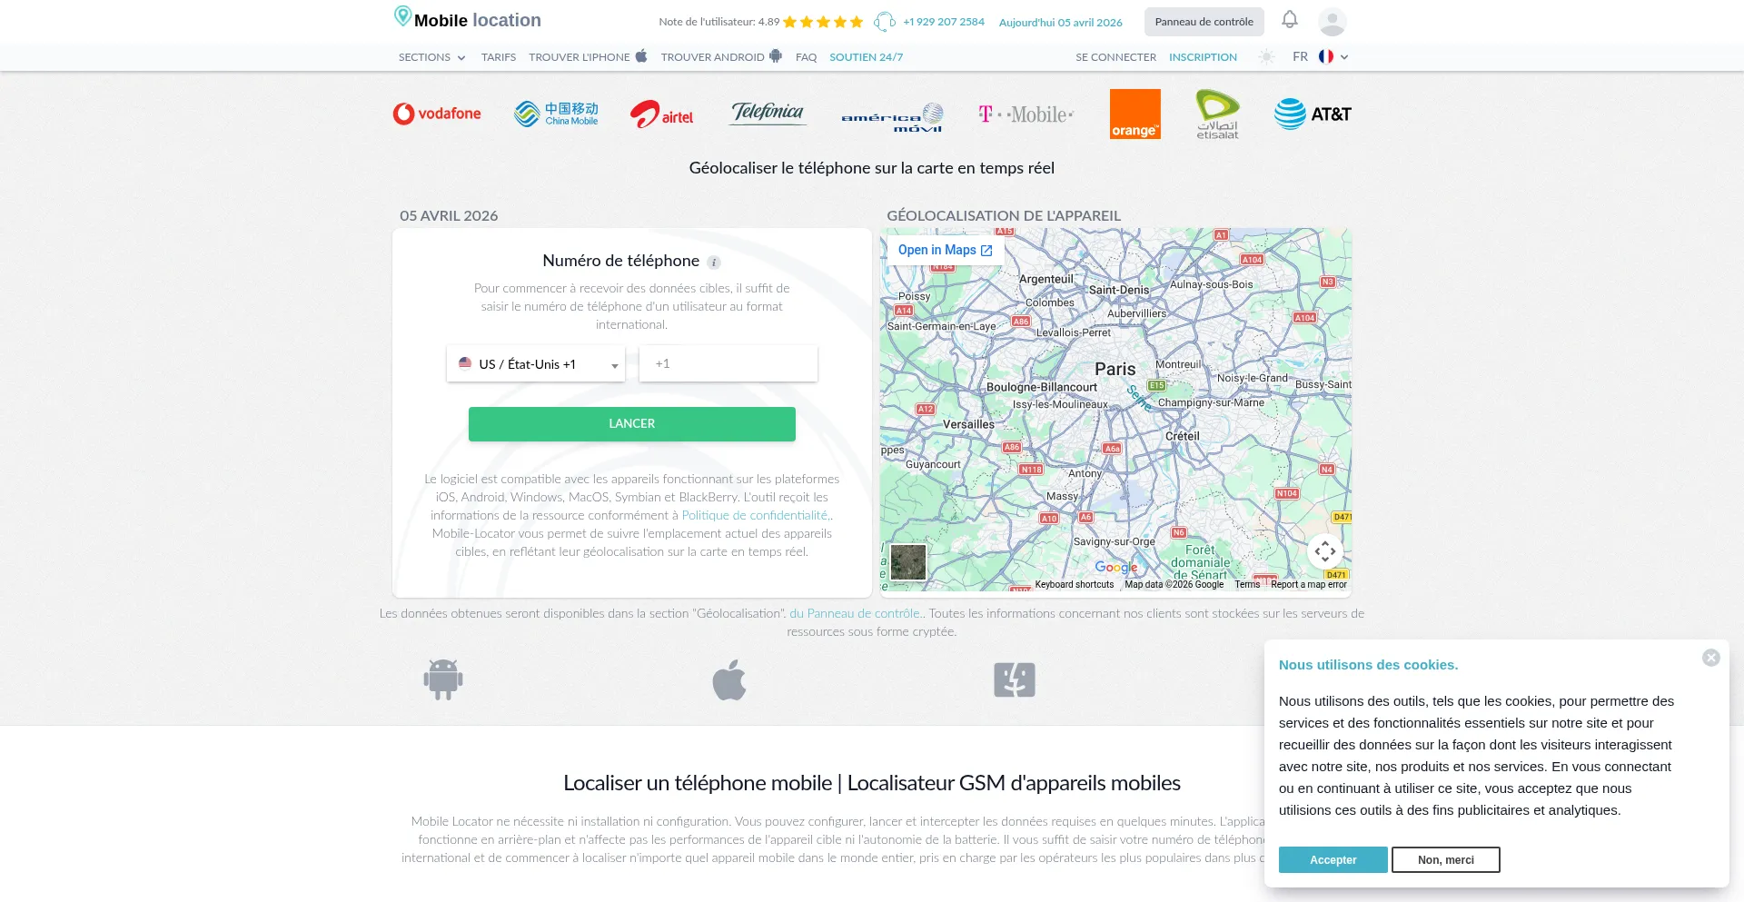Click Non, merci on cookie banner
Image resolution: width=1744 pixels, height=902 pixels.
1446,859
